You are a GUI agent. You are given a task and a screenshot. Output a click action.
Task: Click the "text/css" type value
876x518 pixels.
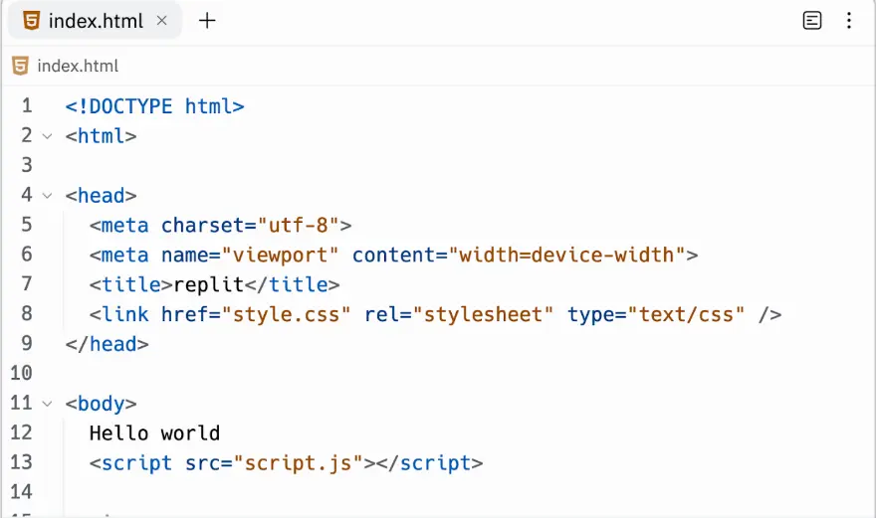(x=687, y=315)
